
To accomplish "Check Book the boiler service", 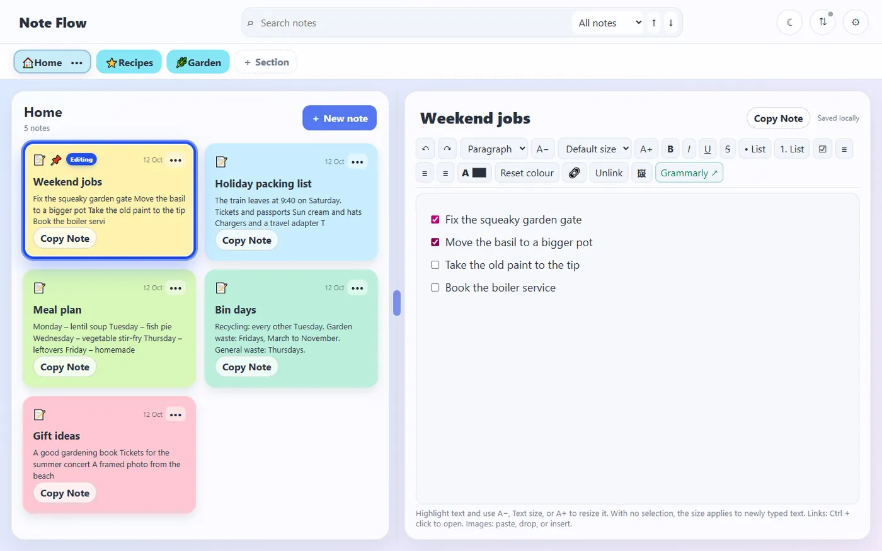I will pos(435,288).
